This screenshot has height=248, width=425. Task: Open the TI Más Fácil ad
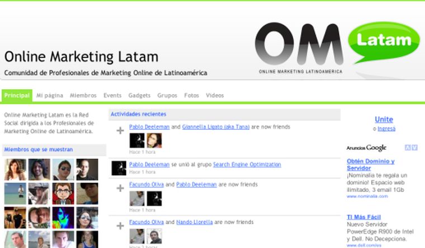(x=363, y=217)
